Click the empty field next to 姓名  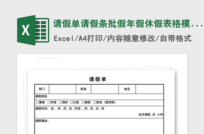click(x=149, y=89)
